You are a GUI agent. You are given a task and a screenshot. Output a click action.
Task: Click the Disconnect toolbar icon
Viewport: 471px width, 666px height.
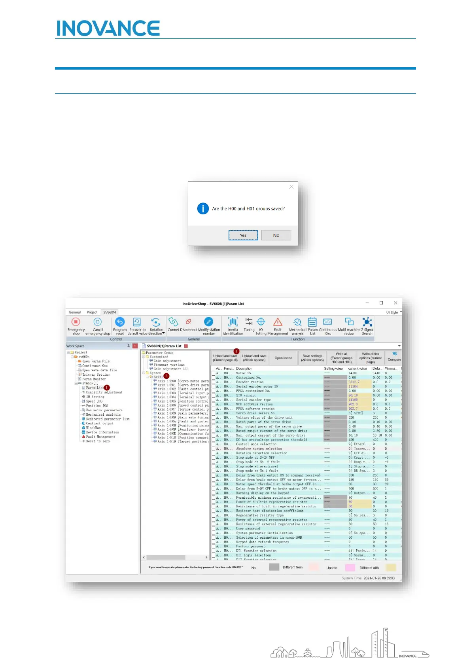tap(189, 322)
